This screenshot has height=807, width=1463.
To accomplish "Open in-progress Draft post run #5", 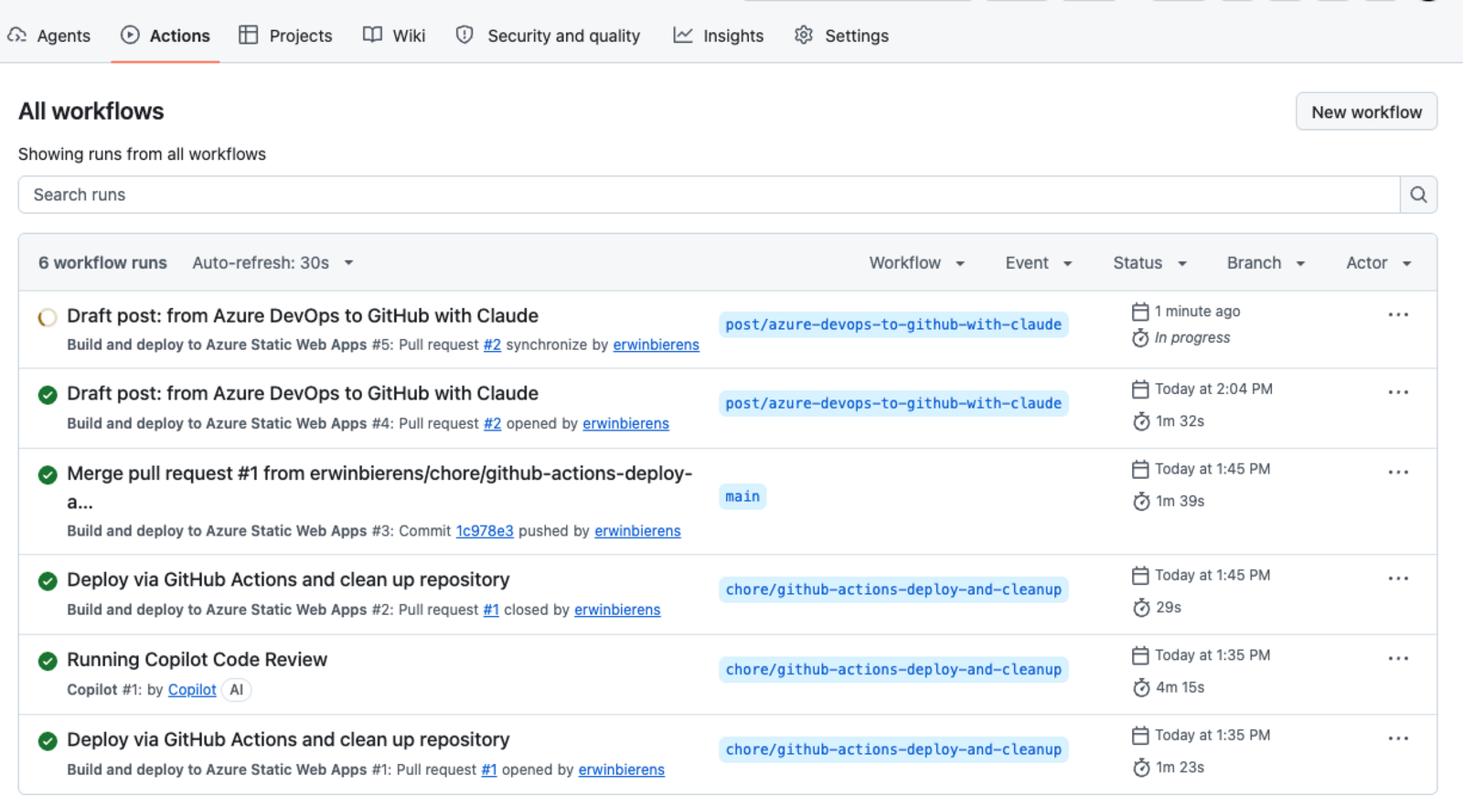I will (303, 316).
